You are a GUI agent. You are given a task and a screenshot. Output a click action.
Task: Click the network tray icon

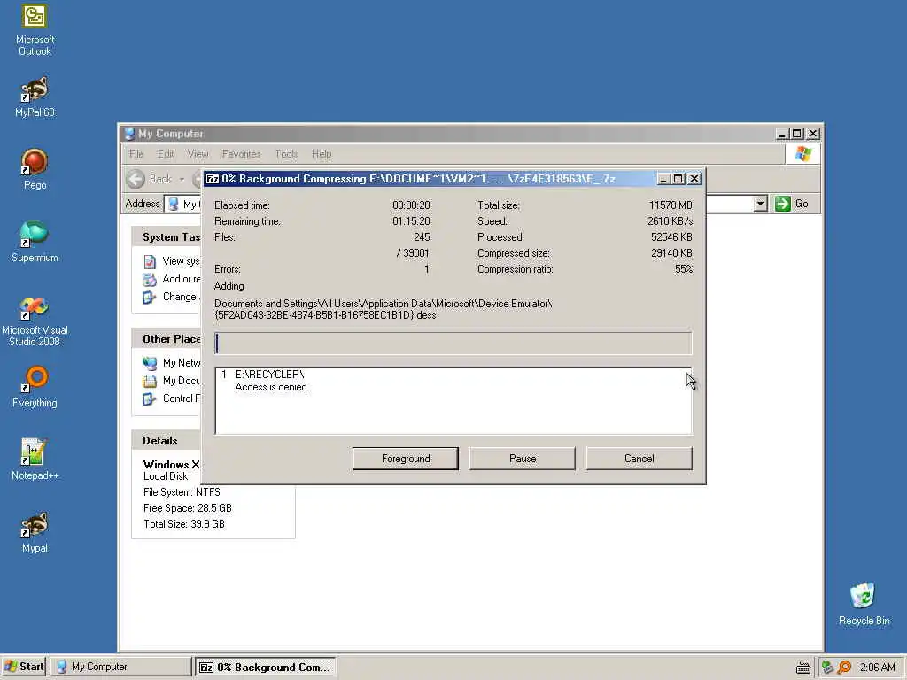pyautogui.click(x=828, y=667)
